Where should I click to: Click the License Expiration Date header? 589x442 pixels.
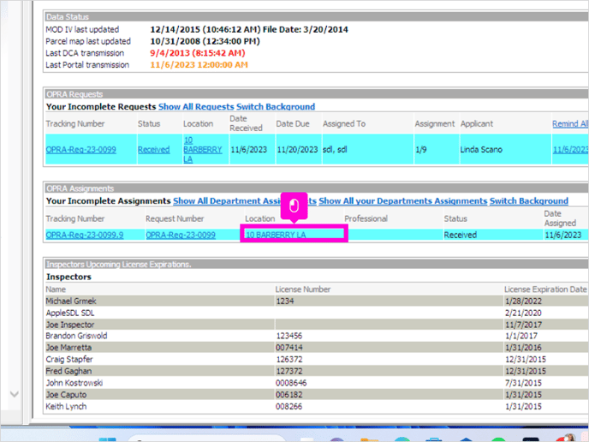545,290
